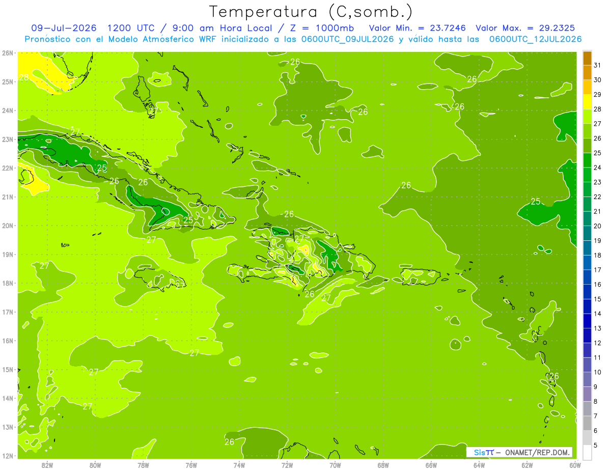Click the '22N' latitude axis label

[7, 168]
